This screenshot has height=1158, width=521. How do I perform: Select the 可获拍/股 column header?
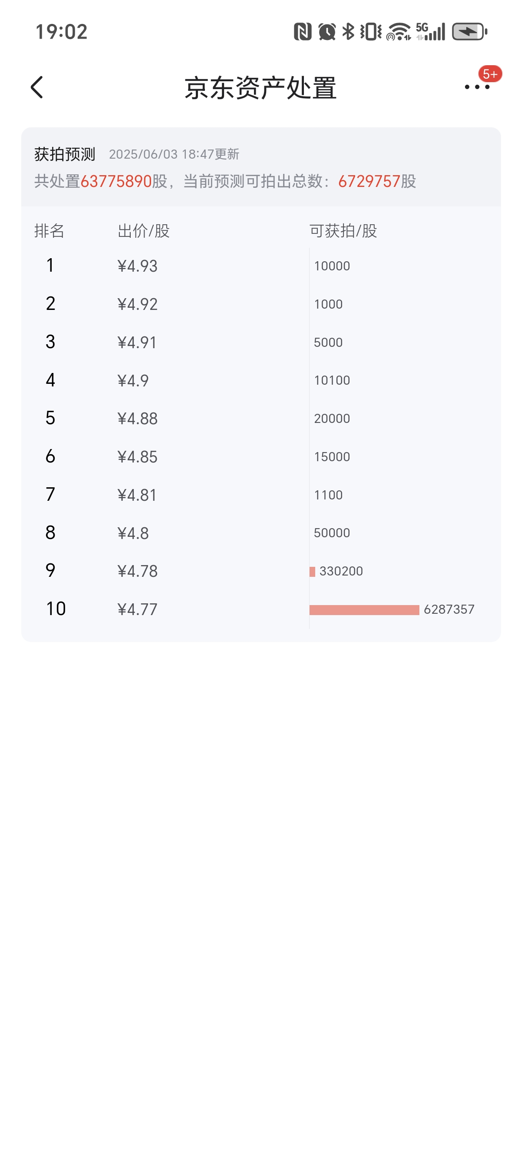(x=343, y=231)
